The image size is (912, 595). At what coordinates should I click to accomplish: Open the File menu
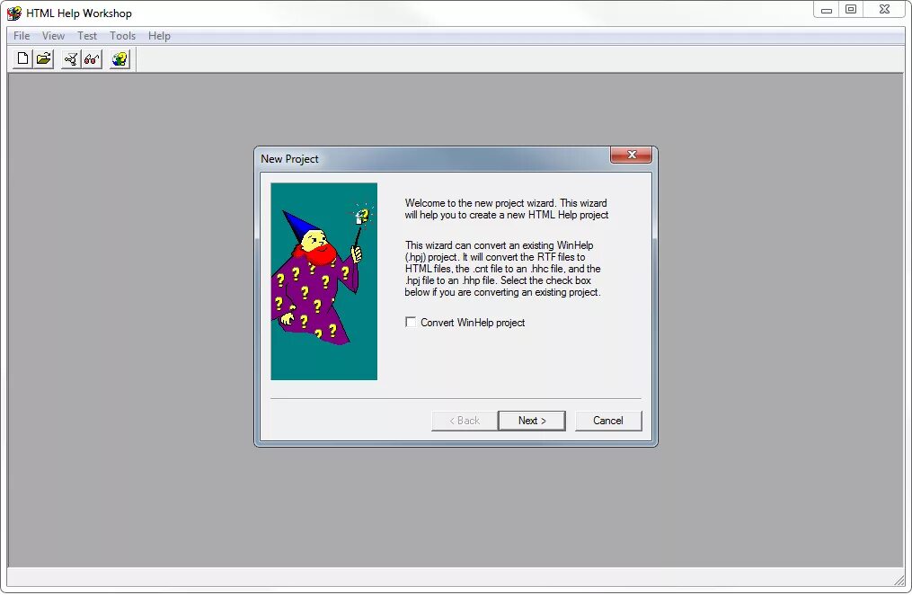(22, 35)
